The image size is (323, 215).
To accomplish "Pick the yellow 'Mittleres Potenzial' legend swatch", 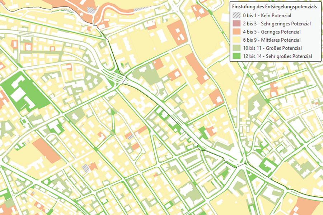I will (236, 40).
